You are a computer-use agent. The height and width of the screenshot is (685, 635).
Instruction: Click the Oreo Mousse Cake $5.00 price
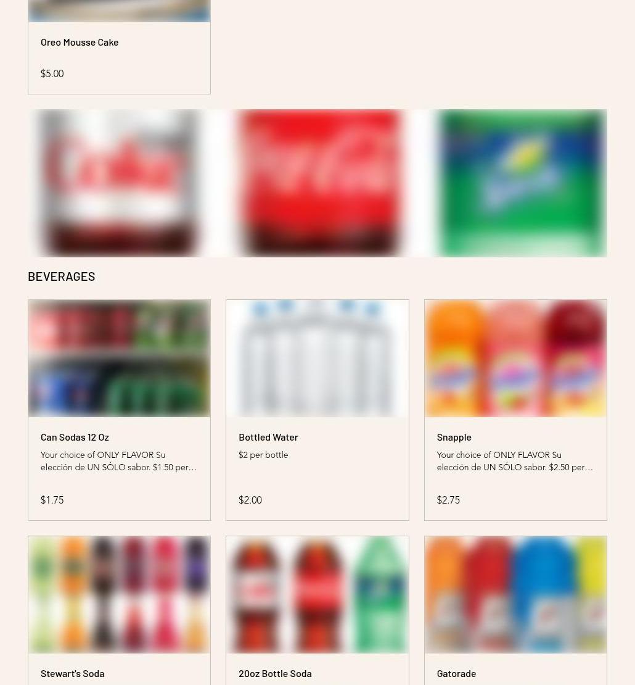[x=52, y=73]
